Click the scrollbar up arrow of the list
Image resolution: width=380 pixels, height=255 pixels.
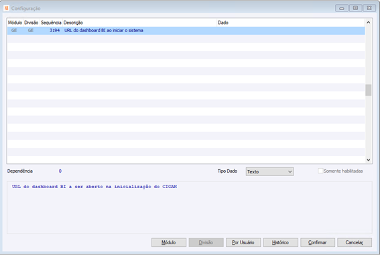coord(369,23)
